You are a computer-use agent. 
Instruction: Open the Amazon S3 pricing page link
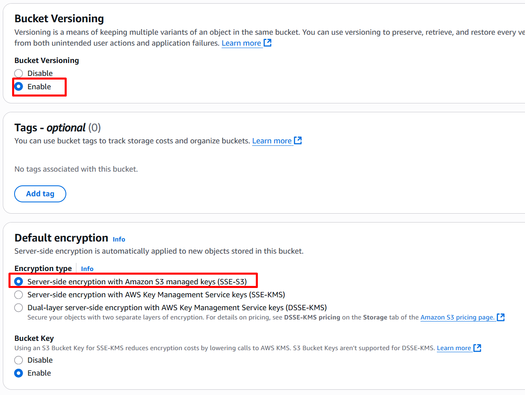point(458,317)
